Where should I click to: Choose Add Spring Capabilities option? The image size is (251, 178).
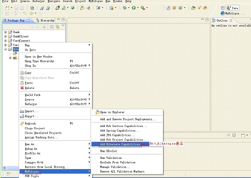(x=120, y=131)
